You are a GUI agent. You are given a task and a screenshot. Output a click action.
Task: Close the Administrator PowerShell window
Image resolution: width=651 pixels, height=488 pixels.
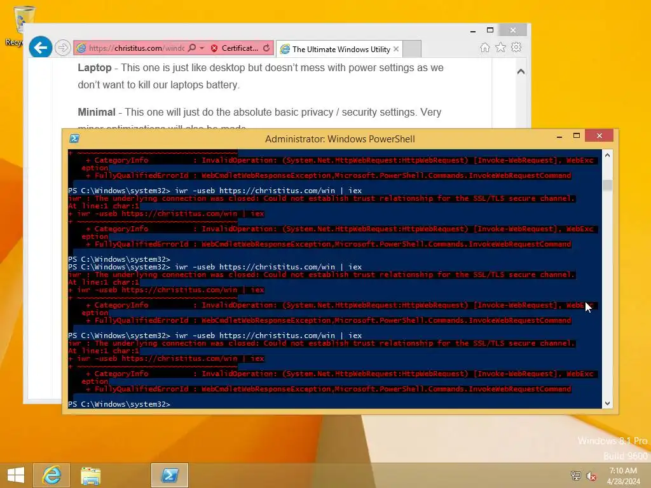tap(599, 136)
